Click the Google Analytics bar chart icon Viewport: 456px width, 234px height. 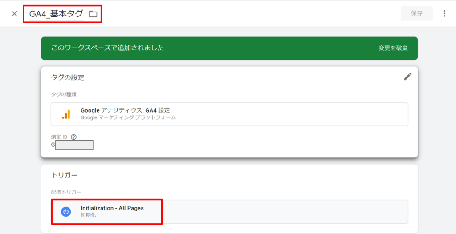point(66,114)
